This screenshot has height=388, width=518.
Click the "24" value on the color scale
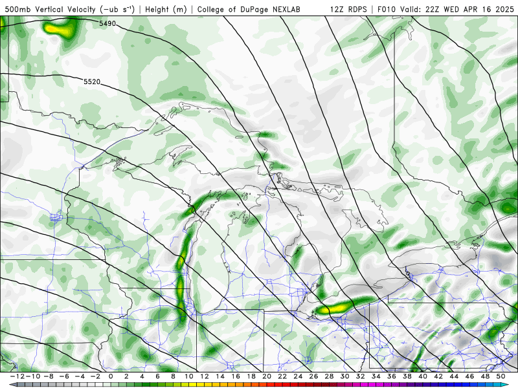(298, 376)
